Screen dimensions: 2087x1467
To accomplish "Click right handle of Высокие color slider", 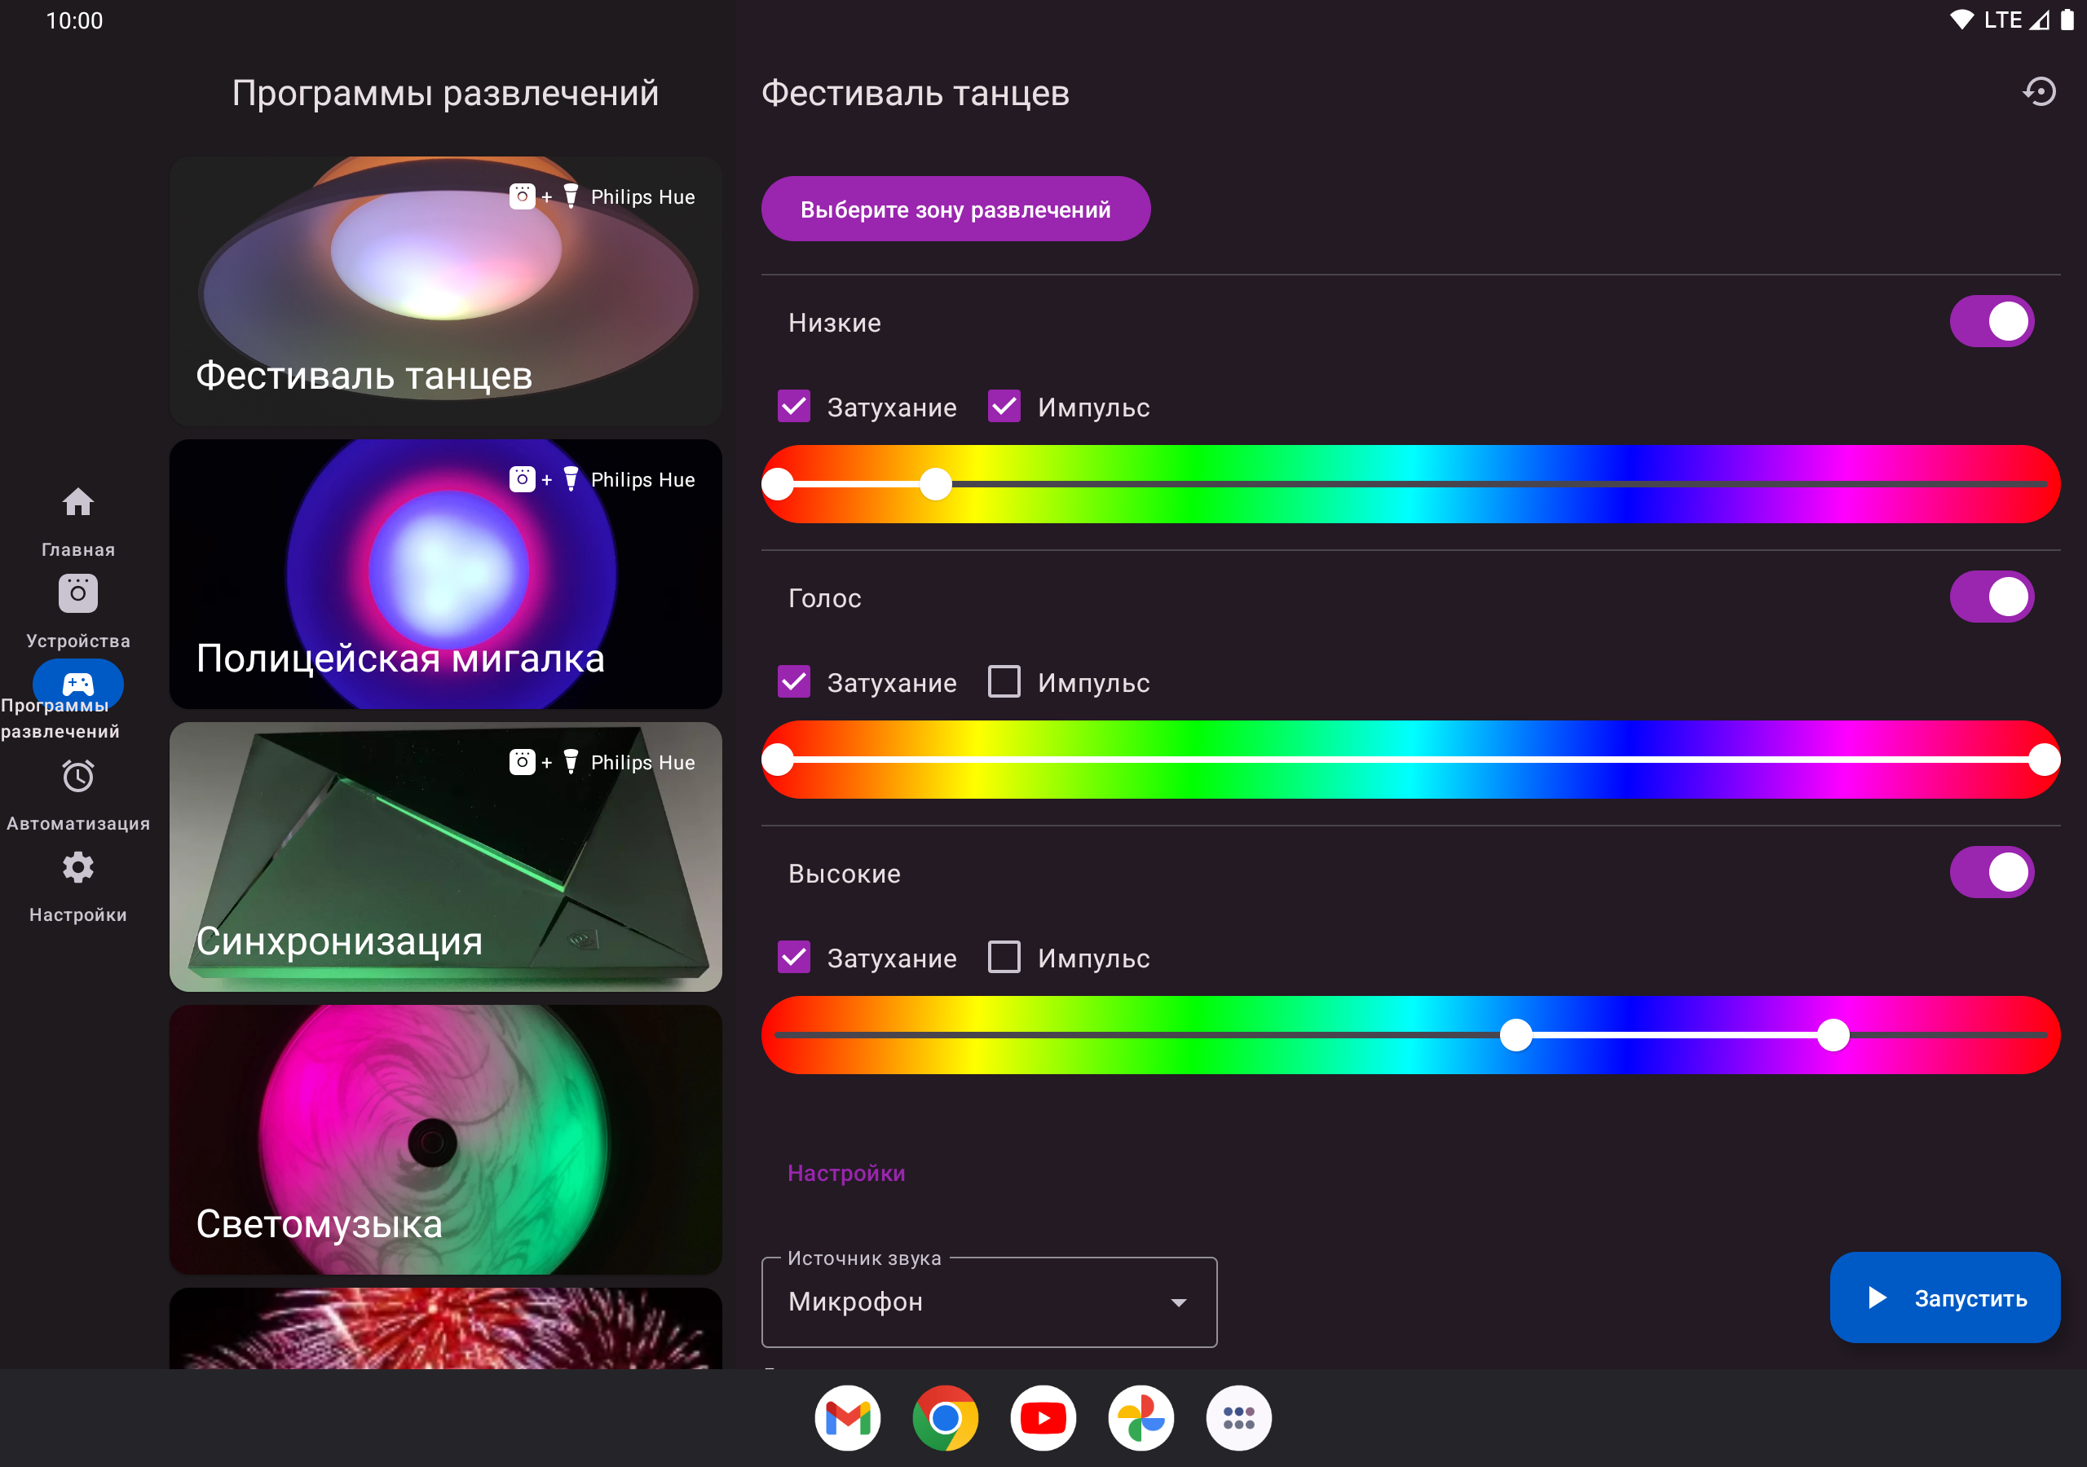I will 1833,1034.
